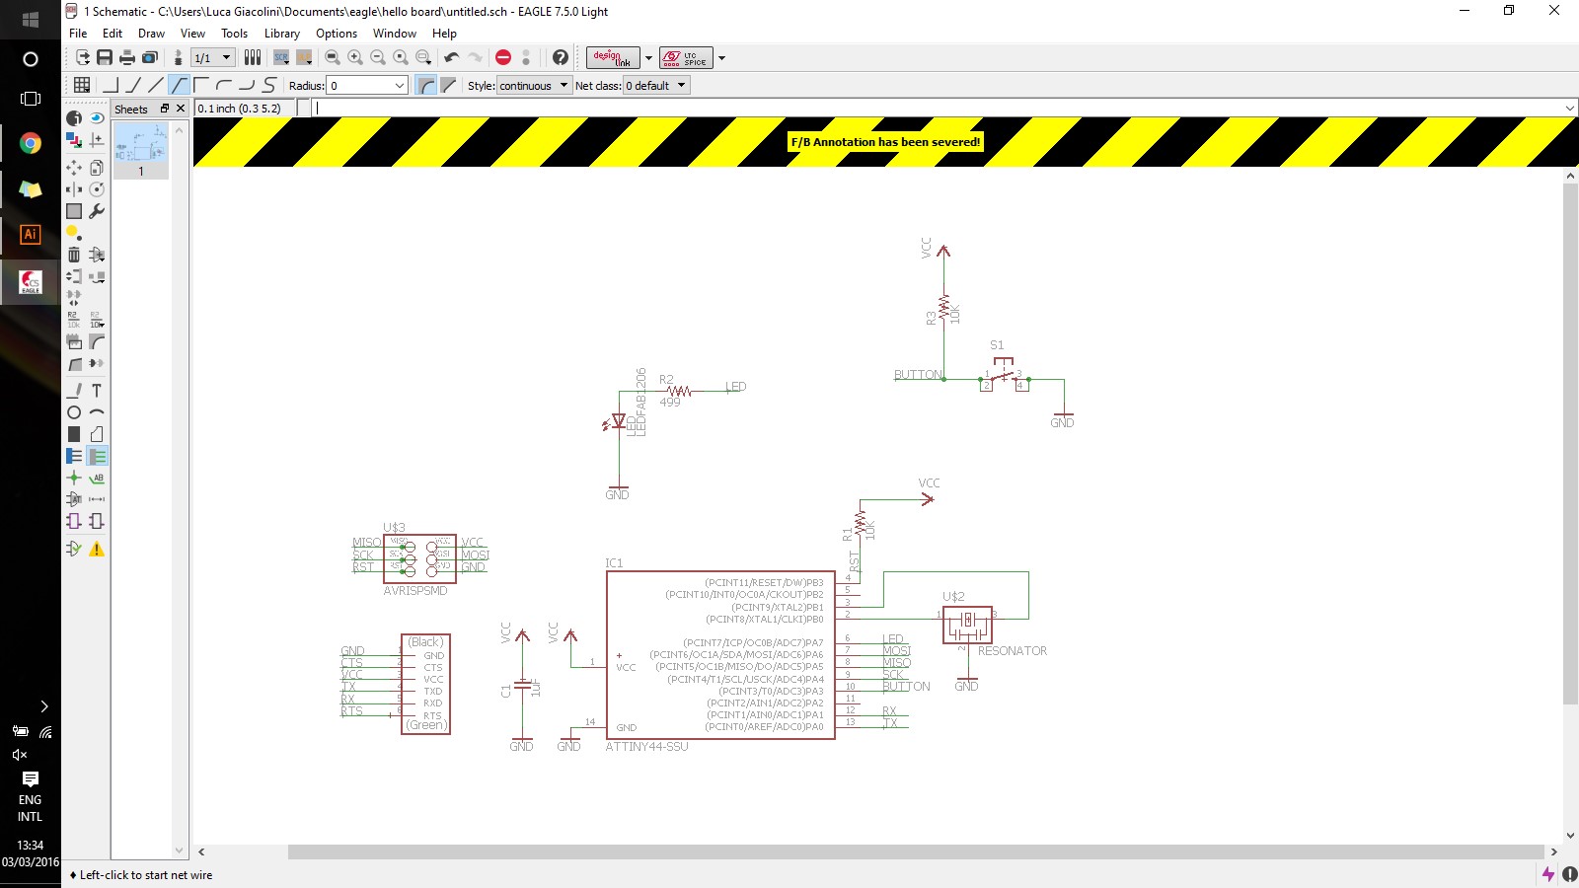Select the Text tool
1579x888 pixels.
click(97, 391)
